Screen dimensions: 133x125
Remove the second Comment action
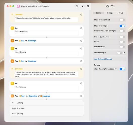tap(81, 69)
